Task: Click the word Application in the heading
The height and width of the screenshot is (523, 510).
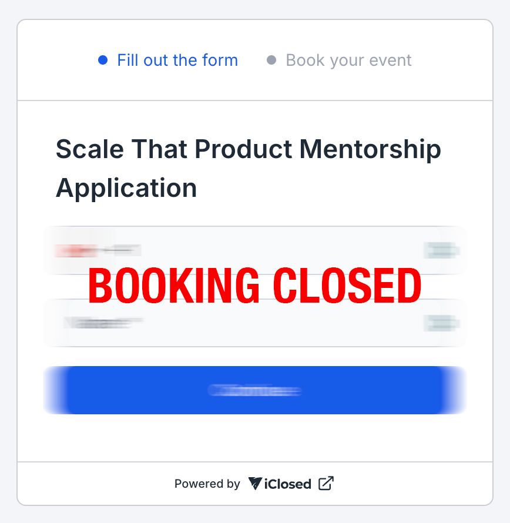Action: [x=126, y=188]
